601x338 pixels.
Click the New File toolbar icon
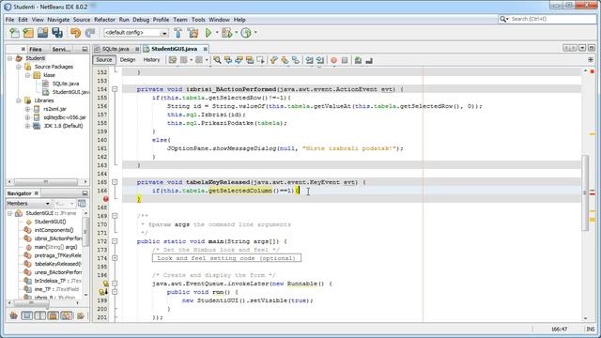click(x=15, y=33)
